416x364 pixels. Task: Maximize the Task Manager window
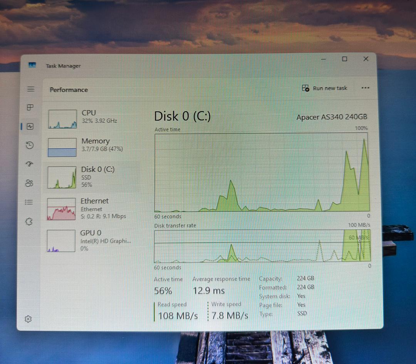tap(344, 59)
